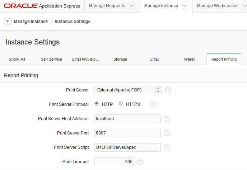Click the Print Timeout input field
247x170 pixels.
(114, 162)
